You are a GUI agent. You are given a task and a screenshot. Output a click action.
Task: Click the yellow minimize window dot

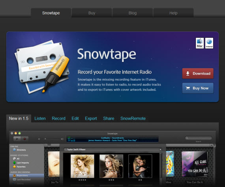click(x=16, y=133)
